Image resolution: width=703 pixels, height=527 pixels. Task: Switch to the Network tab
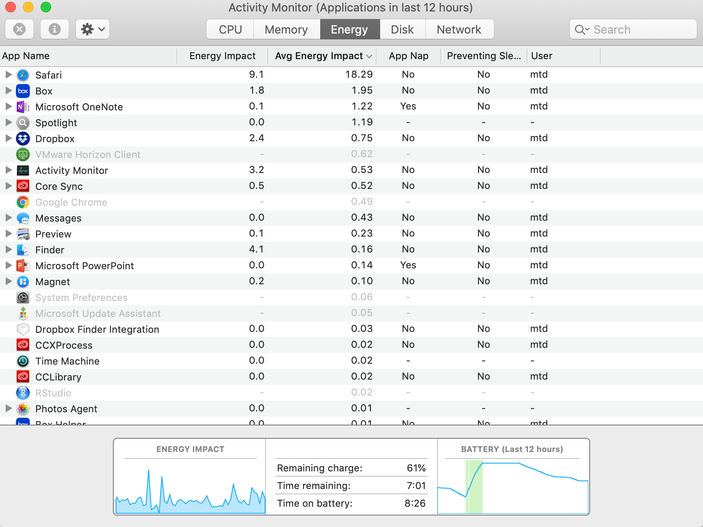click(x=459, y=30)
